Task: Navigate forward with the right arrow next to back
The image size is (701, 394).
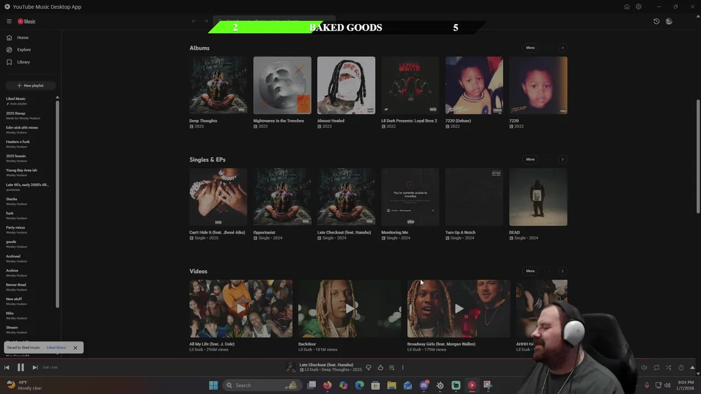Action: (206, 21)
